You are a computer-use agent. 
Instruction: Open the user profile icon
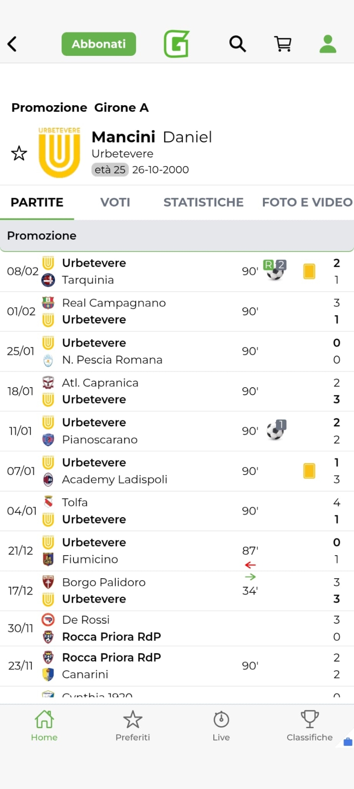328,44
